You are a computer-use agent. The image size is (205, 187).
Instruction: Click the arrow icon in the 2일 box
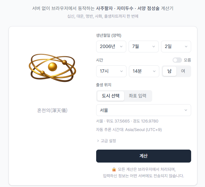tap(186, 47)
